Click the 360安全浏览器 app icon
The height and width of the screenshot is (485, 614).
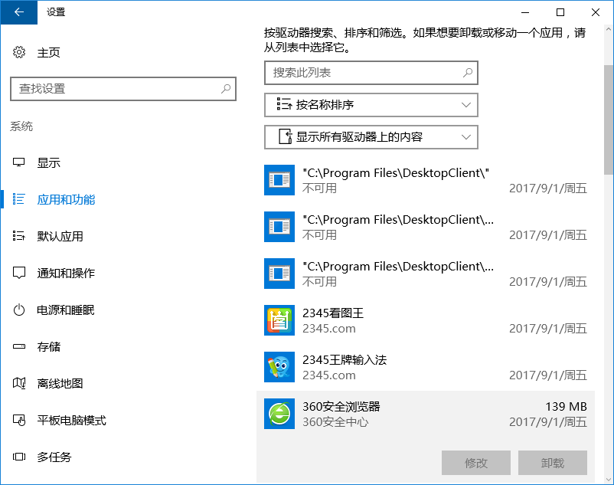pos(279,414)
